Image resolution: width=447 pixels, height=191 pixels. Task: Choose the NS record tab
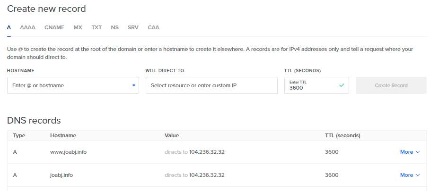click(x=115, y=27)
